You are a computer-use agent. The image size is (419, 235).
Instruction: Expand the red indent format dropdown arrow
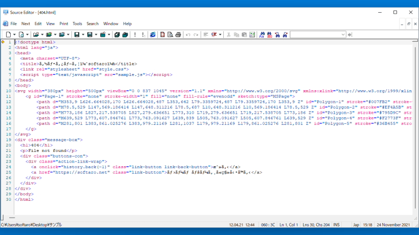point(220,35)
